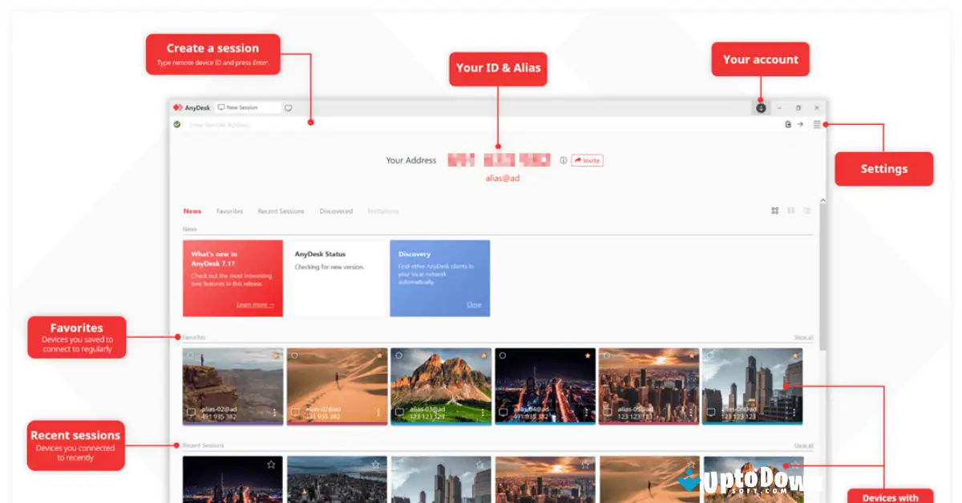Star the first device under Recent Sessions
The width and height of the screenshot is (962, 503).
pos(271,464)
